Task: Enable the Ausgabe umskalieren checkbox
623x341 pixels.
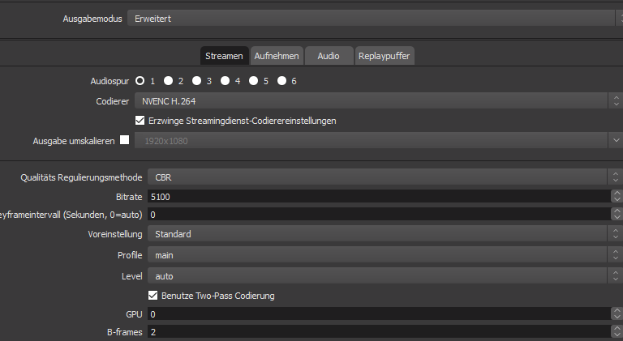Action: [x=125, y=140]
